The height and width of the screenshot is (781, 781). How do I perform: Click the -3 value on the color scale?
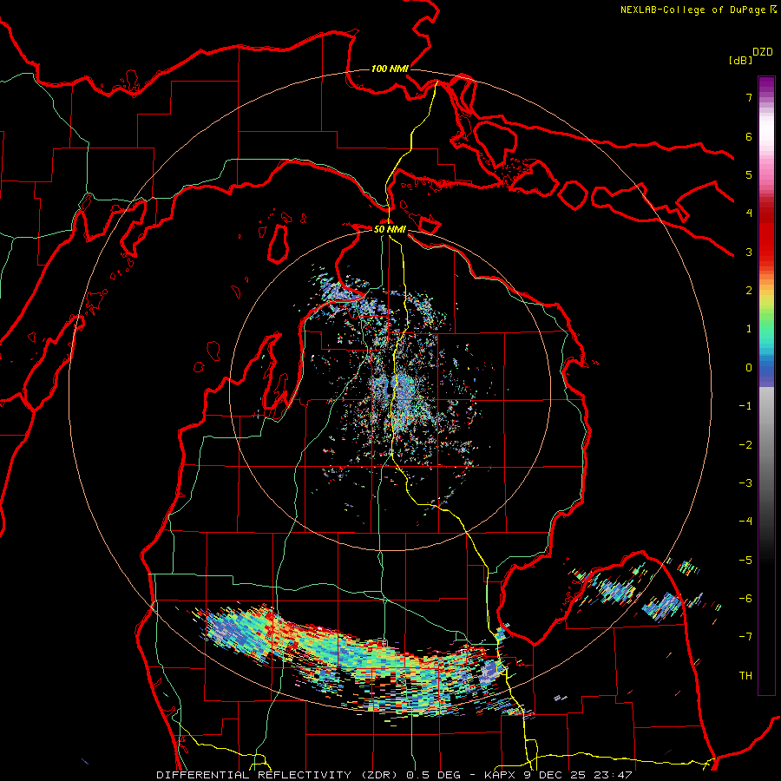coord(745,483)
